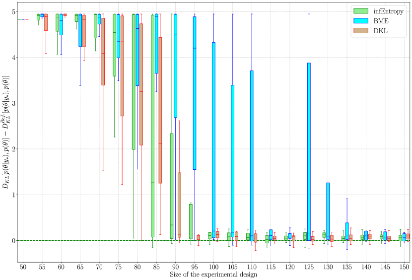The image size is (412, 280).
Task: Click the cyan BME legend swatch
Action: 361,21
